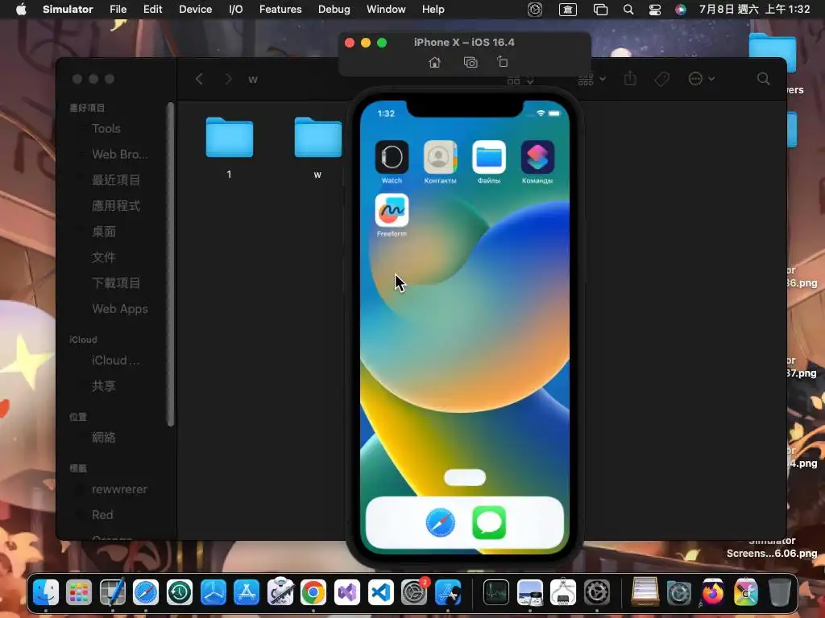
Task: Activate Siri from menu bar
Action: (x=680, y=9)
